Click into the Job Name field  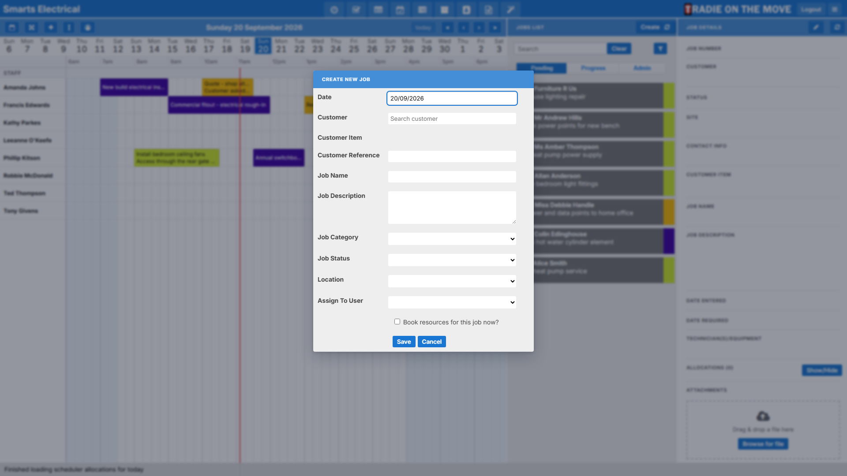[x=452, y=177]
